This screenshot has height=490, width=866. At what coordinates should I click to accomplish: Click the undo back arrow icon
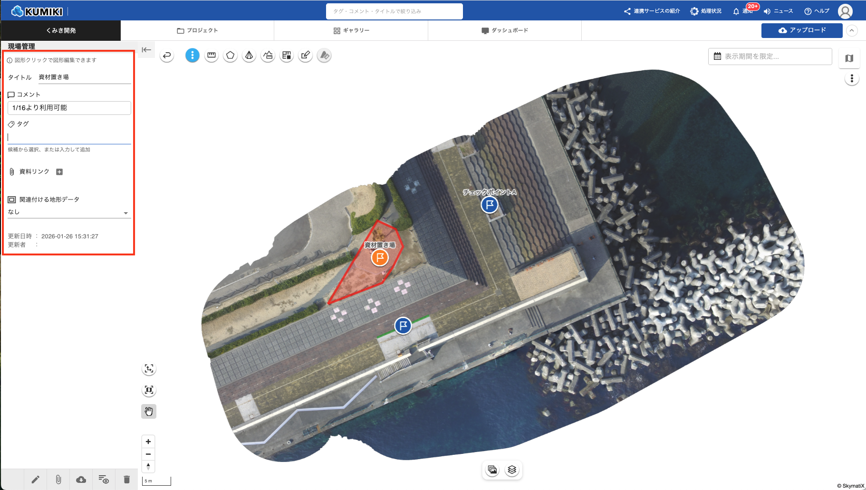pyautogui.click(x=167, y=56)
